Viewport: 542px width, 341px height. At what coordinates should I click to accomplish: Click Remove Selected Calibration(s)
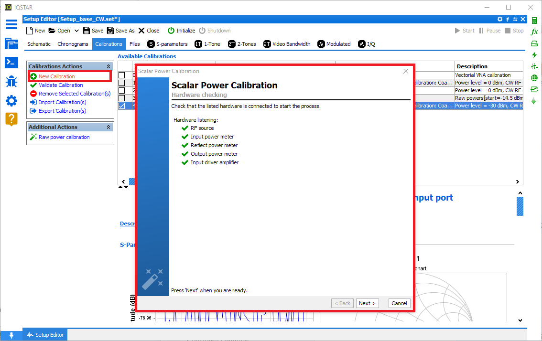click(74, 94)
